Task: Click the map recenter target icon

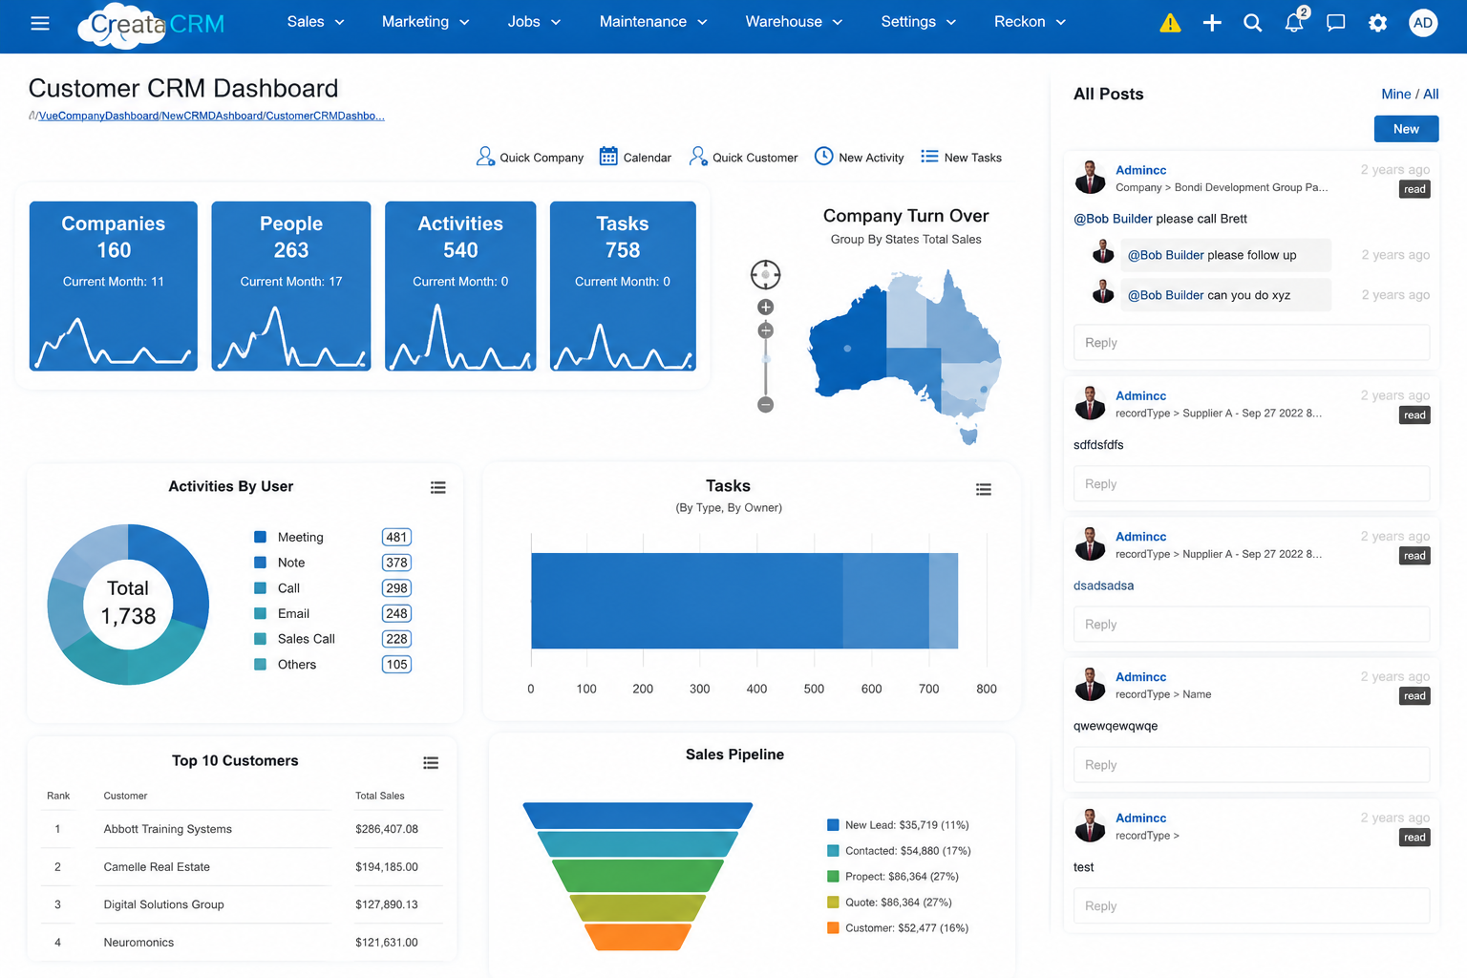Action: pos(765,275)
